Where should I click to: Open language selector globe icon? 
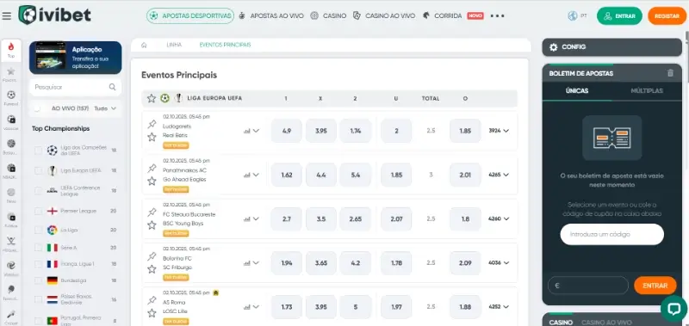click(x=572, y=15)
